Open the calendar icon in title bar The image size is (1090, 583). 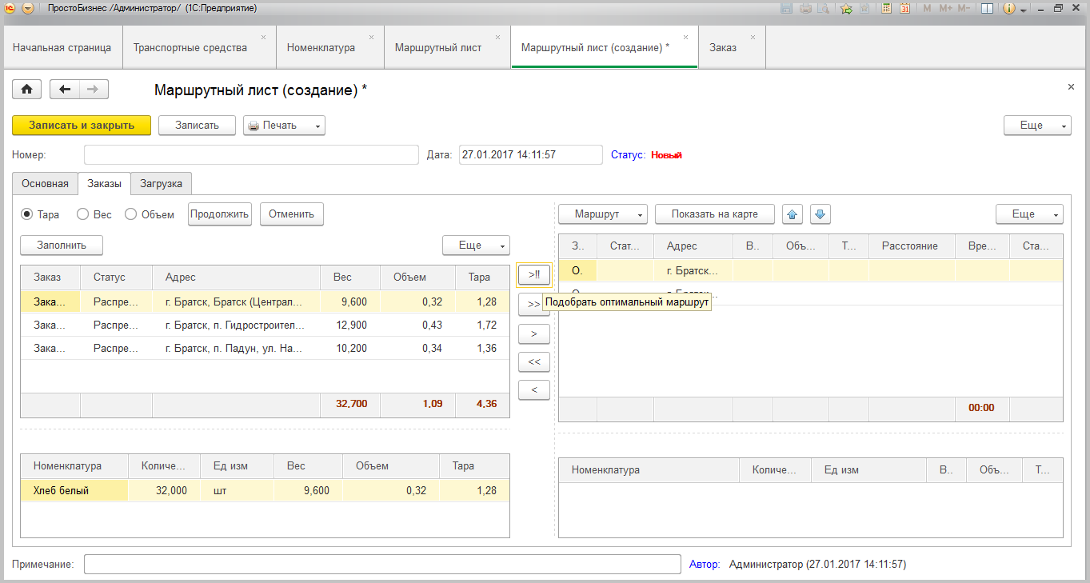click(905, 9)
